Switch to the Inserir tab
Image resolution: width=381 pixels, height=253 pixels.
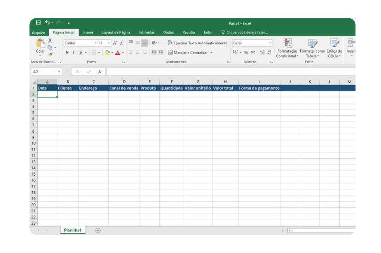(88, 32)
